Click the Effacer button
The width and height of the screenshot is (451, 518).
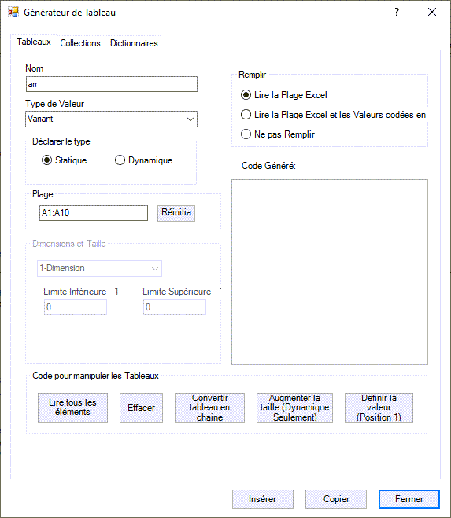[141, 408]
